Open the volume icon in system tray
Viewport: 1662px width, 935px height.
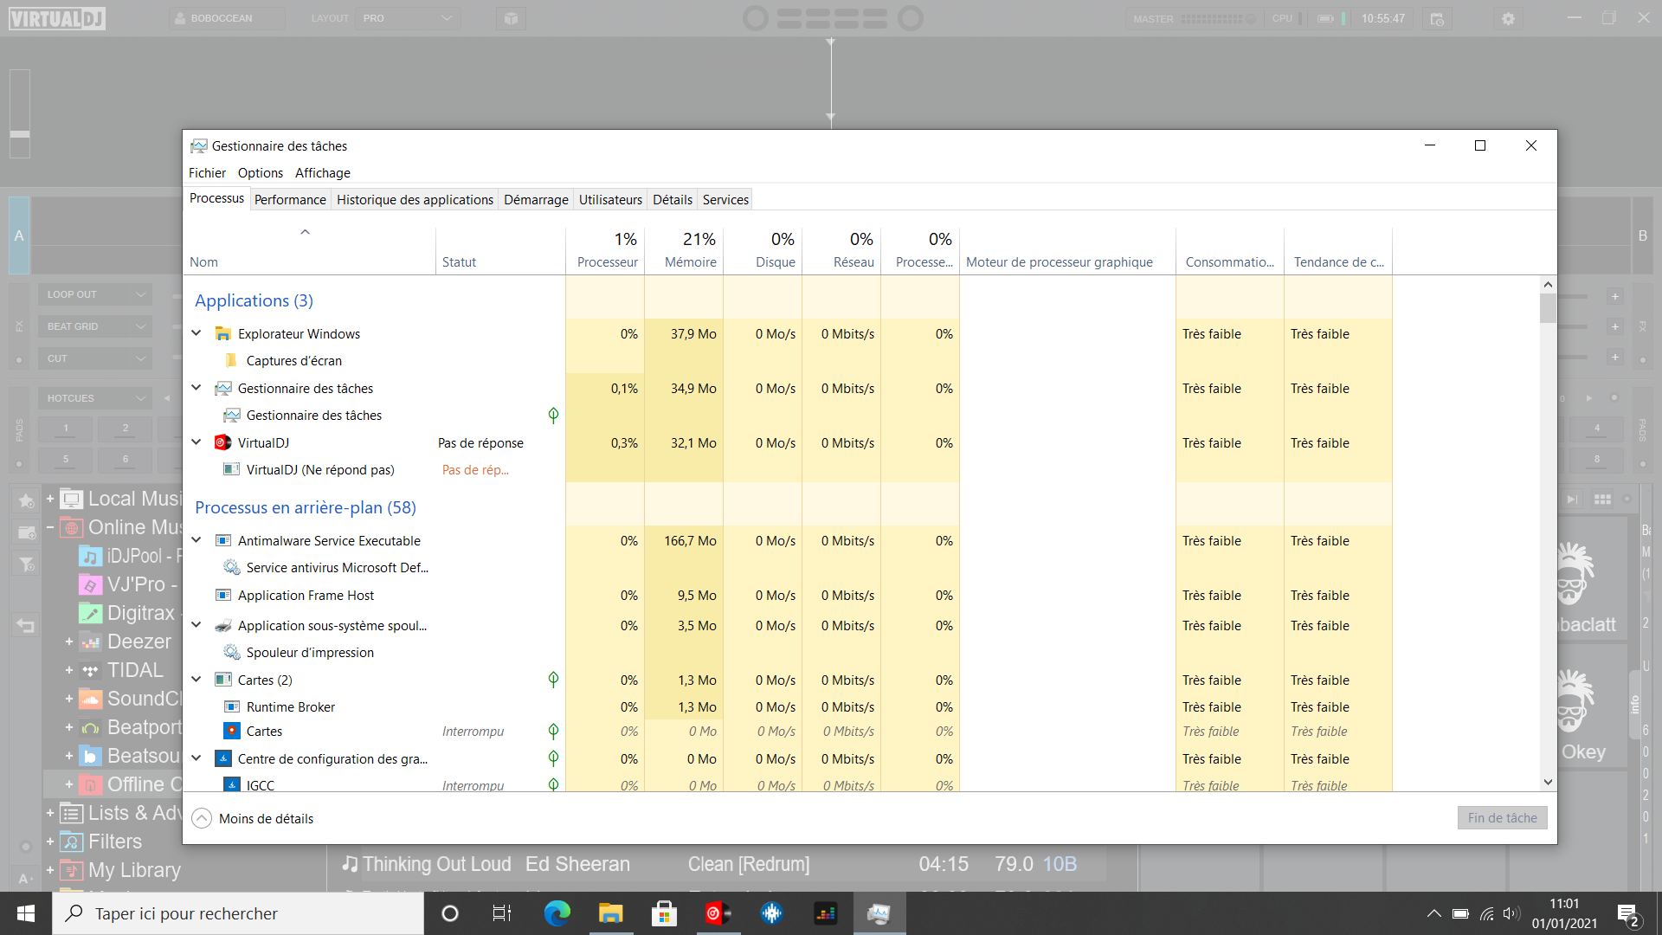pyautogui.click(x=1511, y=913)
